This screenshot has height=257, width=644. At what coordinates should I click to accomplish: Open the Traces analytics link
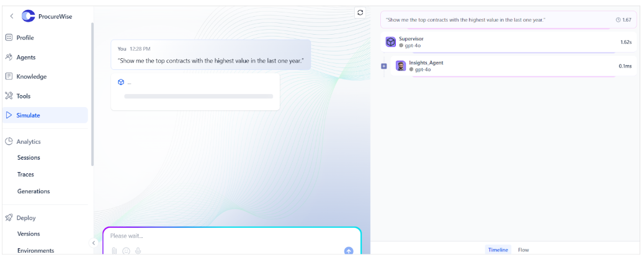click(x=25, y=174)
